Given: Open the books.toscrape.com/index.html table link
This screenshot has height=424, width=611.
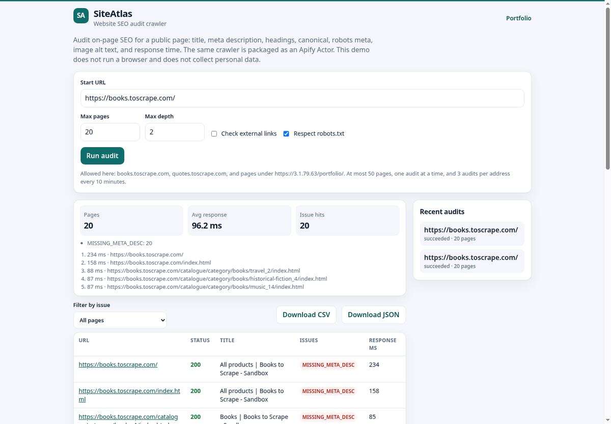Looking at the screenshot, I should (x=129, y=395).
